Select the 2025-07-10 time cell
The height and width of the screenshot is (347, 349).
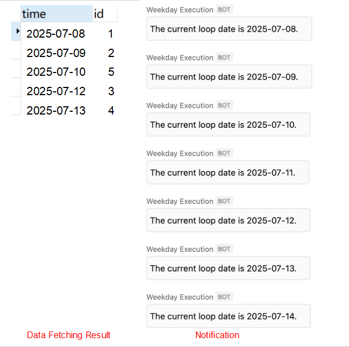[x=55, y=72]
